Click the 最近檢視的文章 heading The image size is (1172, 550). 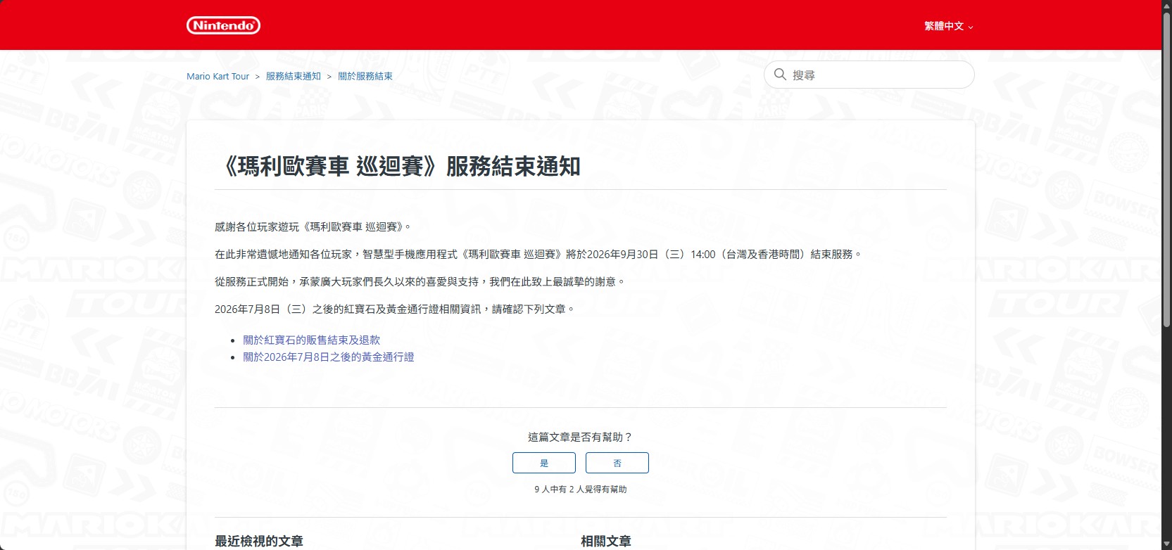pos(259,541)
